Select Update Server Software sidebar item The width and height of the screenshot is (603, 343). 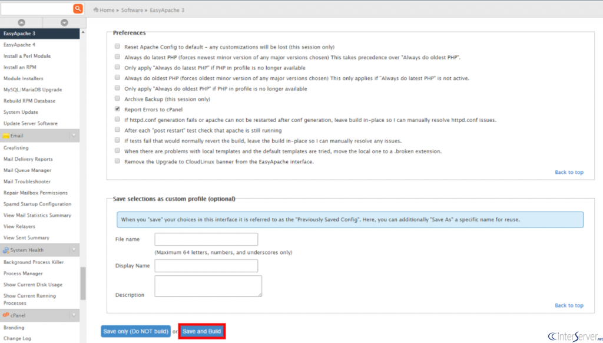click(x=31, y=124)
